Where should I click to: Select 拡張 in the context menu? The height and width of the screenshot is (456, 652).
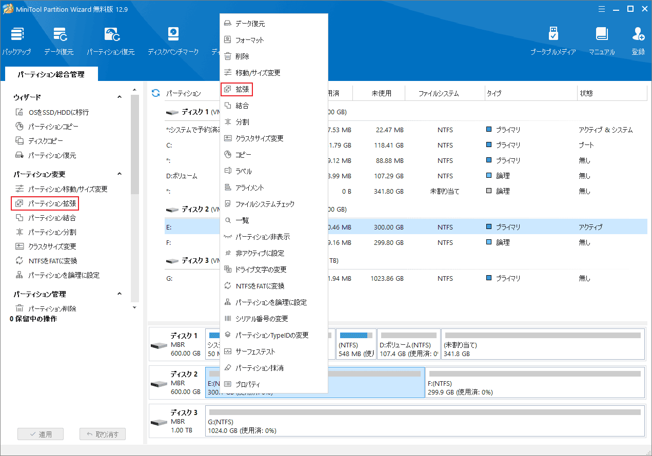pyautogui.click(x=242, y=89)
